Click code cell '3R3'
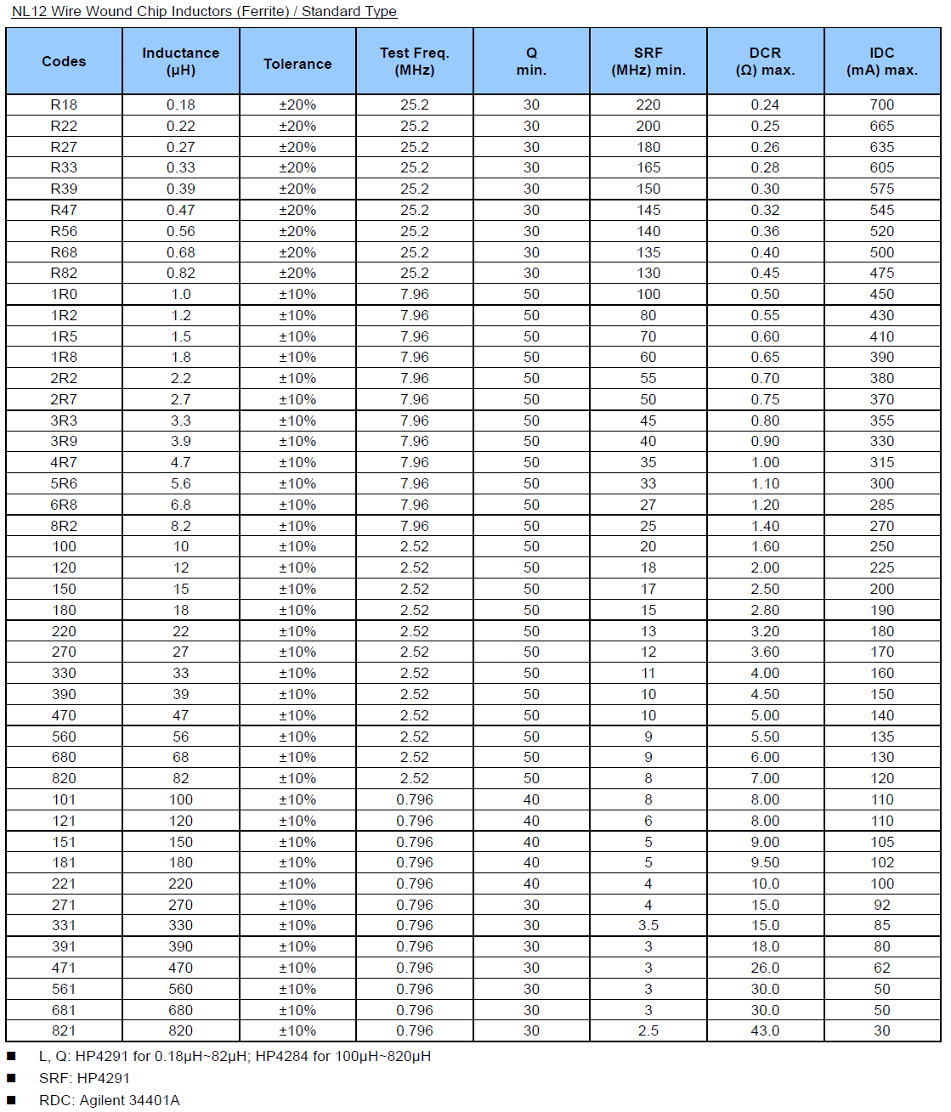 tap(64, 421)
